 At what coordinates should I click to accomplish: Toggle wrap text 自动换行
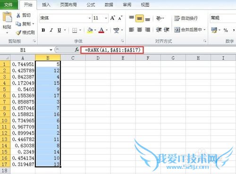185,18
